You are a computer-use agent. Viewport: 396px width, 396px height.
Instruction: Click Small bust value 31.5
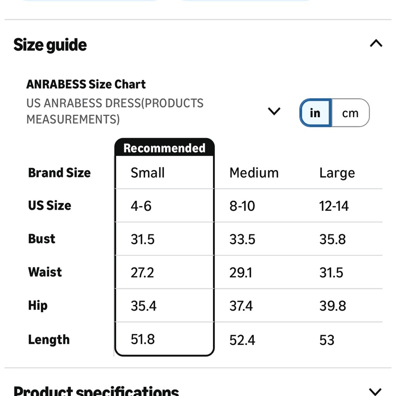143,240
